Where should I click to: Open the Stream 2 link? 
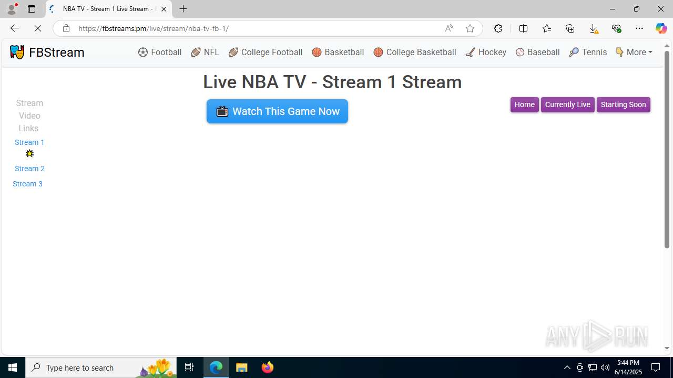click(x=29, y=169)
